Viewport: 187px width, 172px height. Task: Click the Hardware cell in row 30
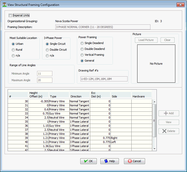pos(142,101)
